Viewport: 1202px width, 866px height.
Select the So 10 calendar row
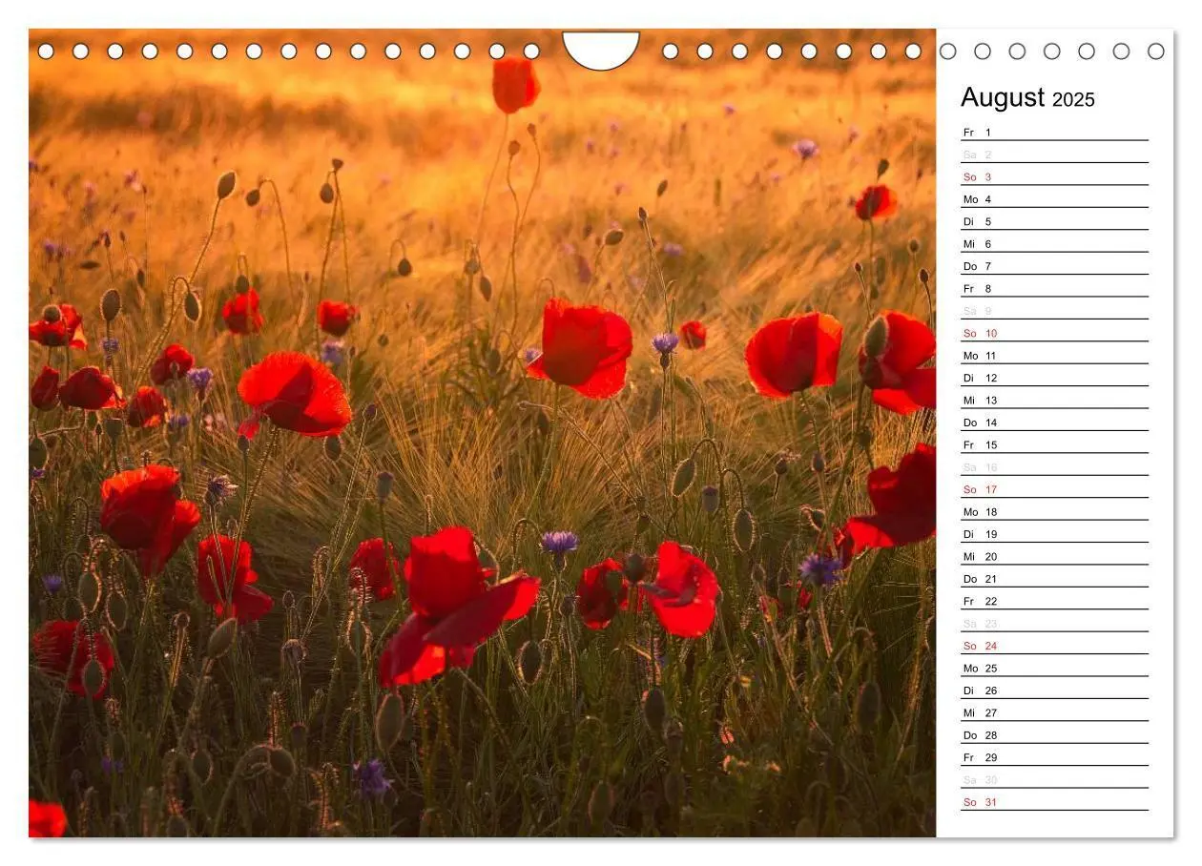click(x=1054, y=332)
